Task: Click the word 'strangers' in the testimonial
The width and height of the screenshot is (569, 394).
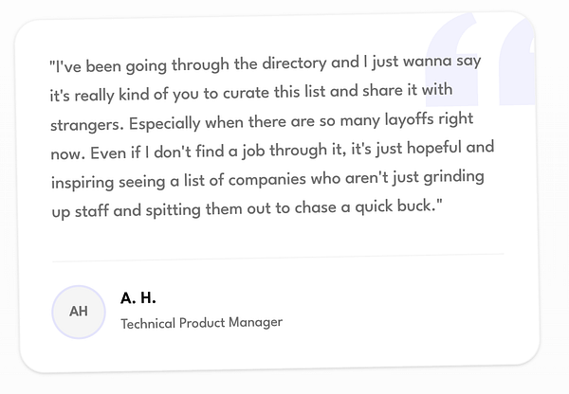Action: coord(85,125)
